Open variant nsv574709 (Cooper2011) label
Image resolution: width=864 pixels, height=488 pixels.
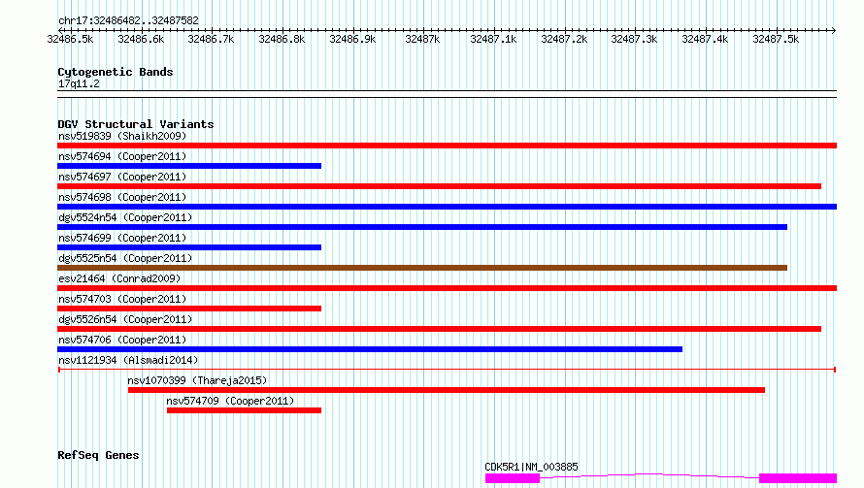point(230,401)
